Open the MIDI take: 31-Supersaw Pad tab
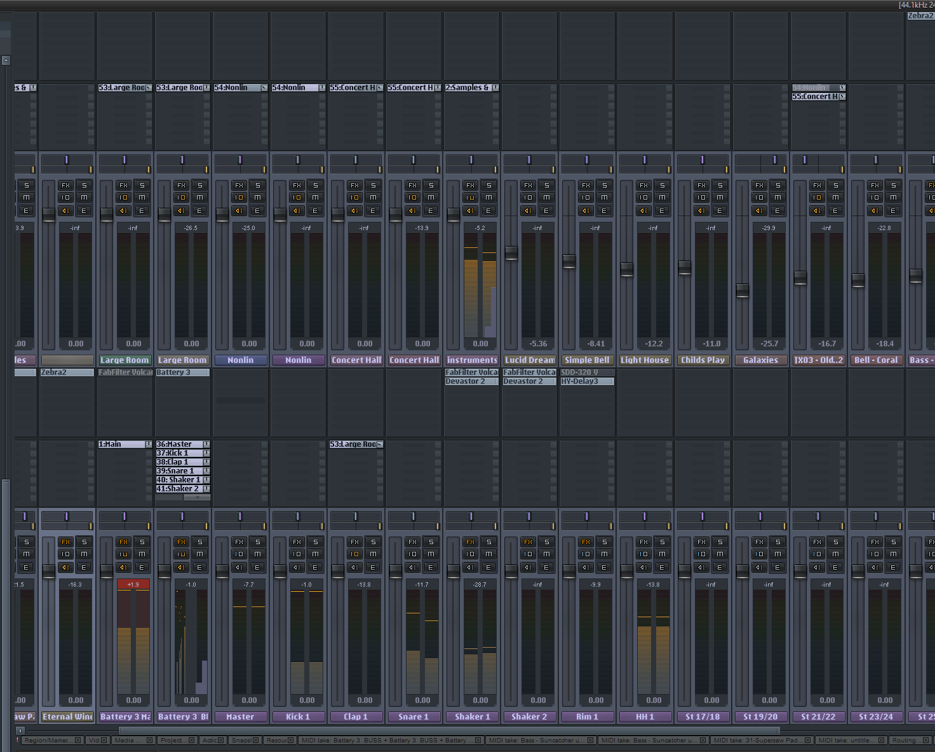The image size is (935, 752). [x=762, y=740]
